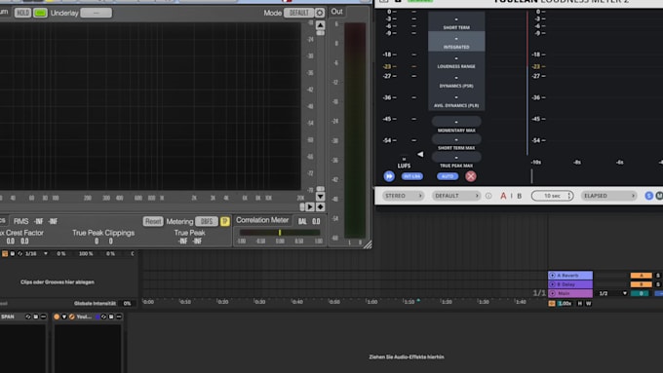Open the 1/2 output dropdown on Main track
The width and height of the screenshot is (663, 373).
pyautogui.click(x=612, y=293)
